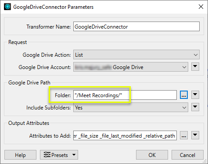The image size is (208, 164).
Task: Cancel the parameters dialog
Action: pos(187,155)
